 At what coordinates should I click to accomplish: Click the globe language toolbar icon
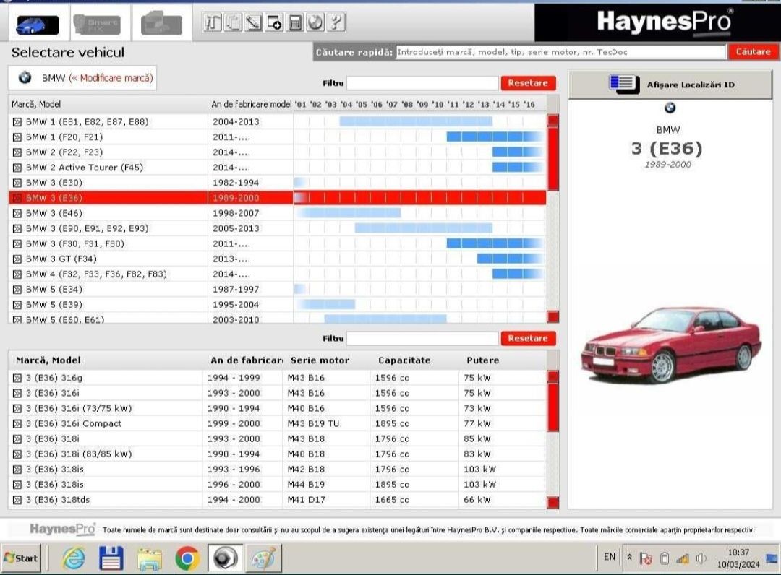tap(315, 23)
